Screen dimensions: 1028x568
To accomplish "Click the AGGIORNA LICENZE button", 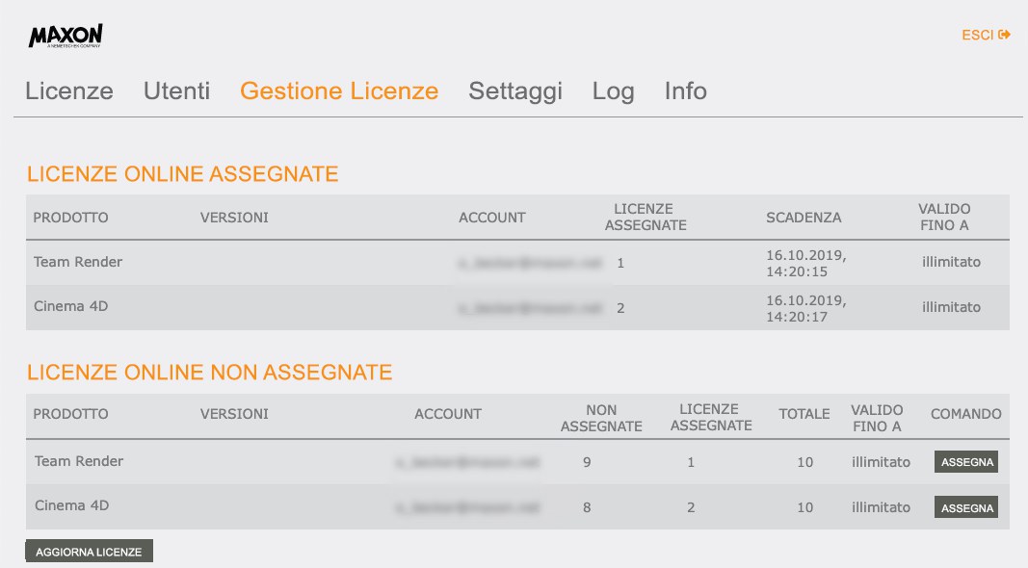I will pyautogui.click(x=90, y=552).
